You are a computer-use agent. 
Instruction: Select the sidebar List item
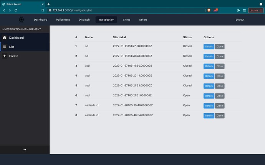(x=25, y=47)
